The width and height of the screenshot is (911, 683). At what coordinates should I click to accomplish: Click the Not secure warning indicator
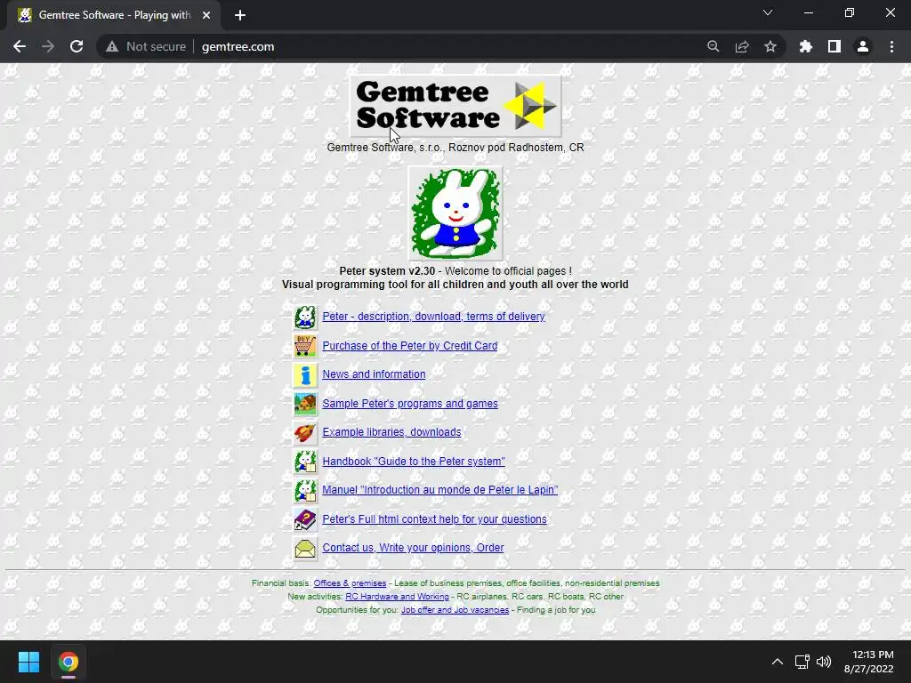click(146, 46)
